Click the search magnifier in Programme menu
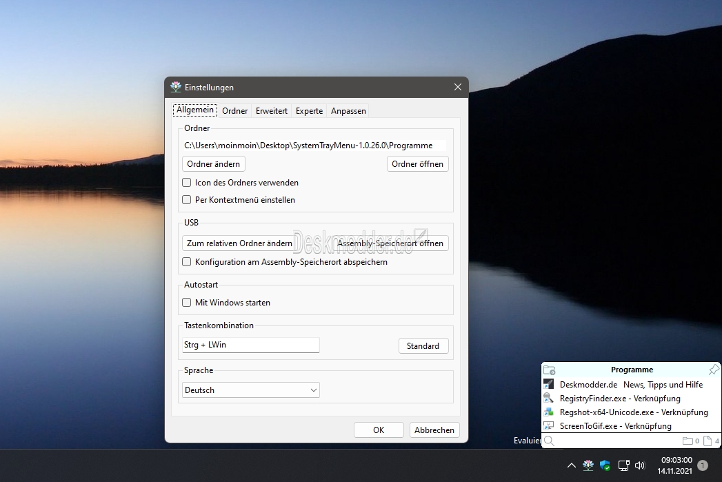722x482 pixels. (x=549, y=441)
